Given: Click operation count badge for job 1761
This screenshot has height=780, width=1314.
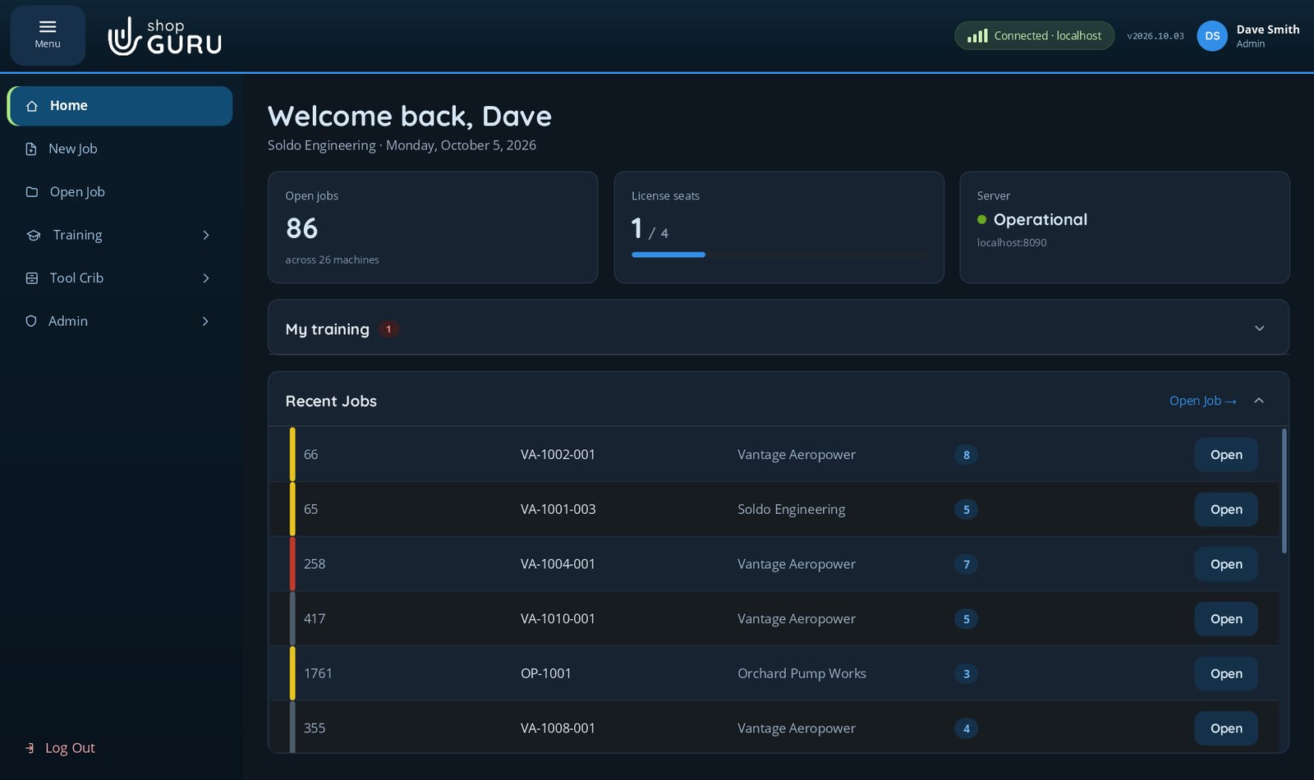Looking at the screenshot, I should [966, 674].
